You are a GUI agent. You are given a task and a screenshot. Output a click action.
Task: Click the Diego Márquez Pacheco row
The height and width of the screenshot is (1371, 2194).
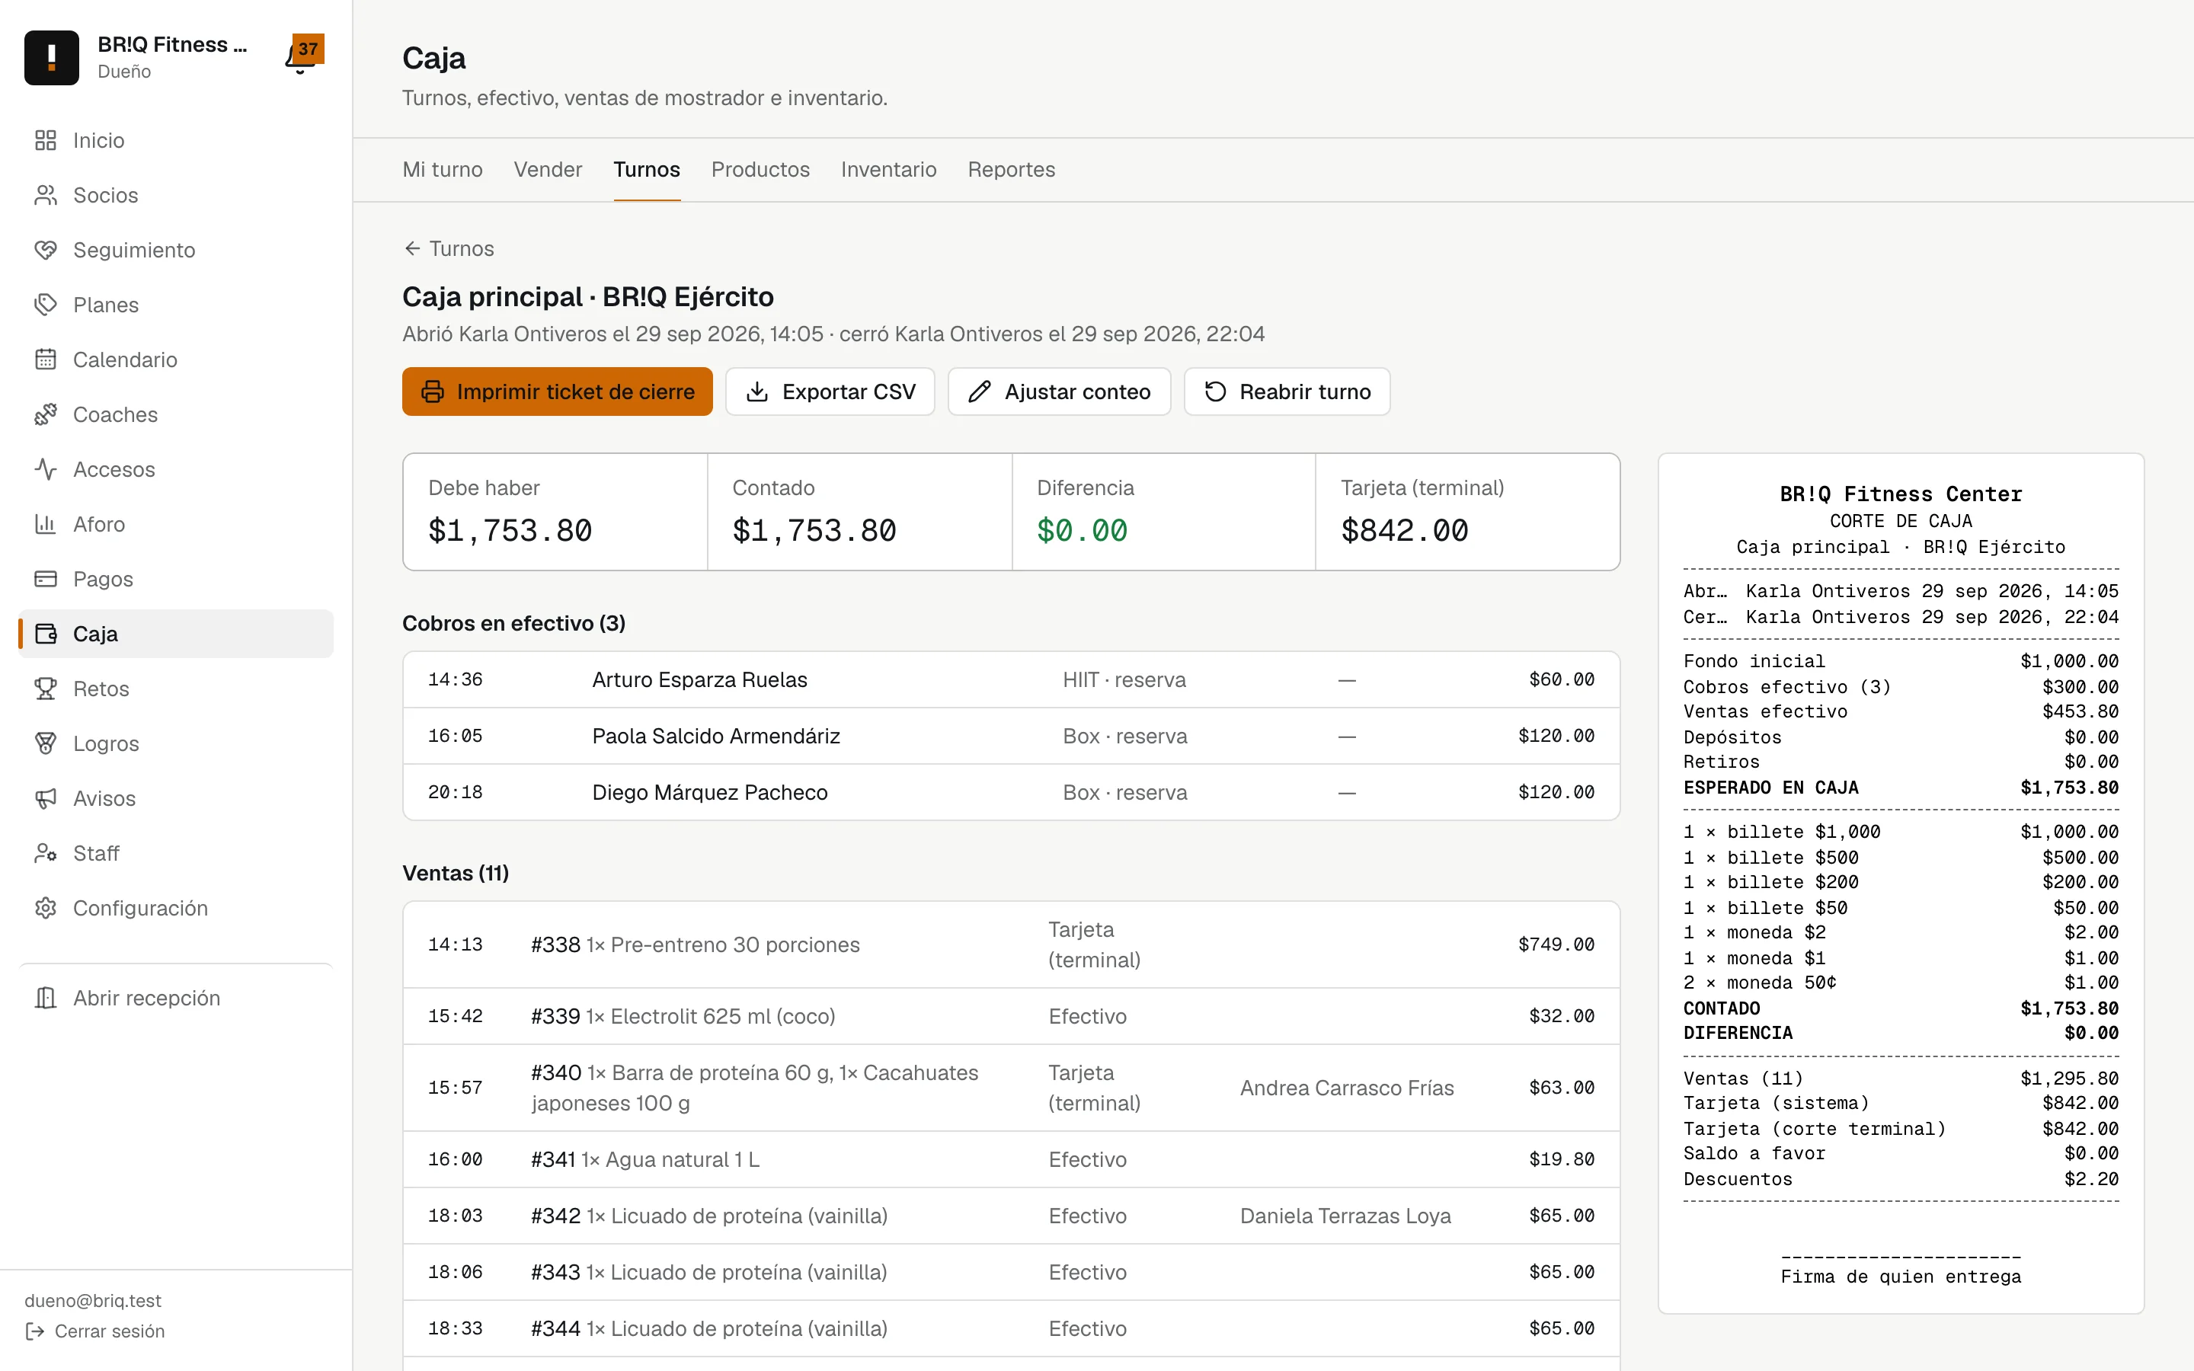click(x=1011, y=792)
